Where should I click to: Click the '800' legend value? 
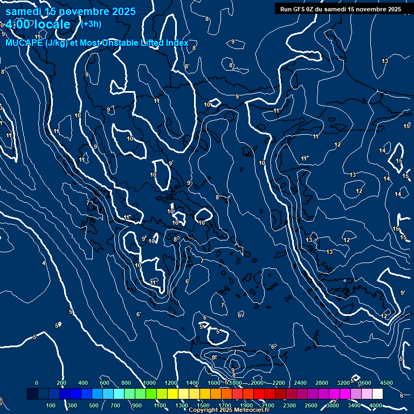click(x=126, y=383)
